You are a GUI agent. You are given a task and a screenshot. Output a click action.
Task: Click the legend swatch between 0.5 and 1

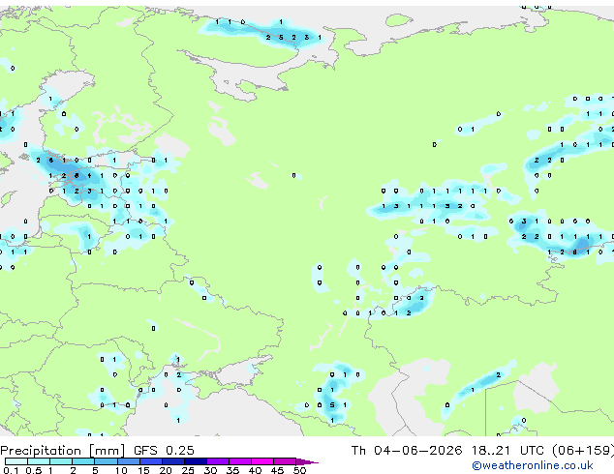point(39,461)
